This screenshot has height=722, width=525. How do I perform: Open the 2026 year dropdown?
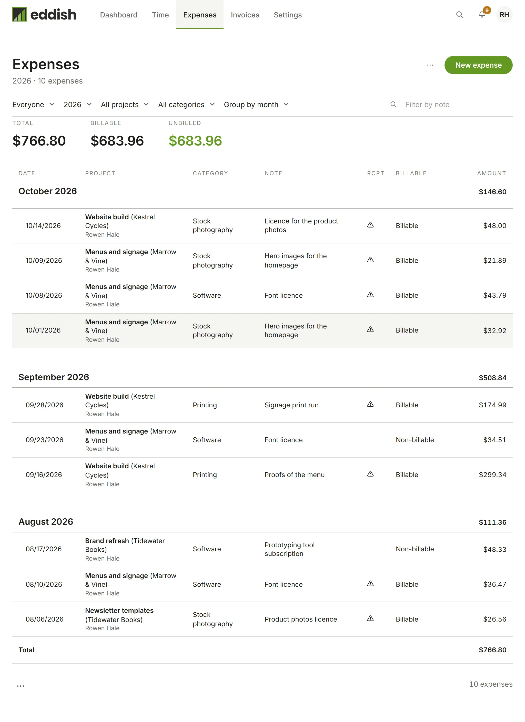[x=78, y=105]
